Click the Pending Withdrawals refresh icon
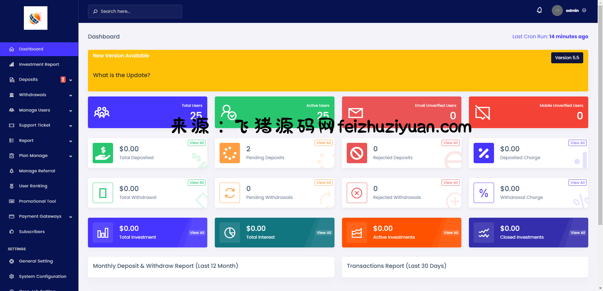 click(230, 193)
